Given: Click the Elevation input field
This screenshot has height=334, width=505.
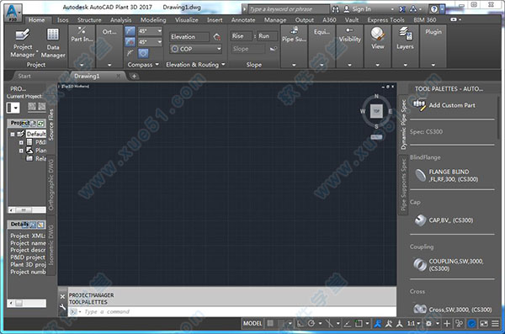Looking at the screenshot, I should click(189, 37).
